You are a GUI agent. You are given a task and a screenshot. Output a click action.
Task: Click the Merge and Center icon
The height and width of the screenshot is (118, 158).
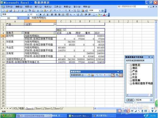(63, 14)
